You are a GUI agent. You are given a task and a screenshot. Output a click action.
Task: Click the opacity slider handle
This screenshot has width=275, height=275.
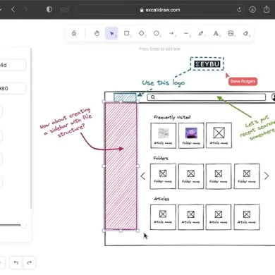(x=24, y=226)
